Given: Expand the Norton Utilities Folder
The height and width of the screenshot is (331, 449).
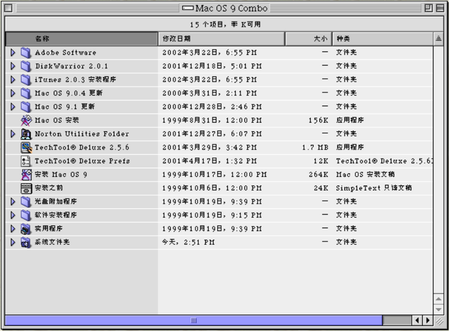Looking at the screenshot, I should pos(12,134).
